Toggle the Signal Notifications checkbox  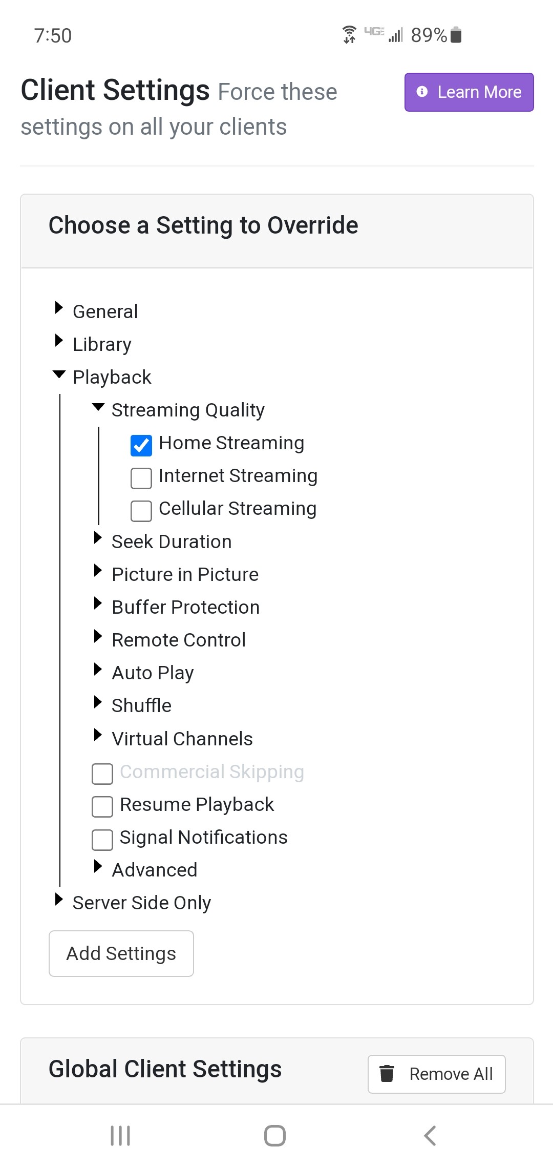102,839
